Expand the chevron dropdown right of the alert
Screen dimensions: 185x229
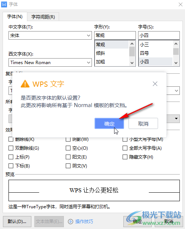177,90
